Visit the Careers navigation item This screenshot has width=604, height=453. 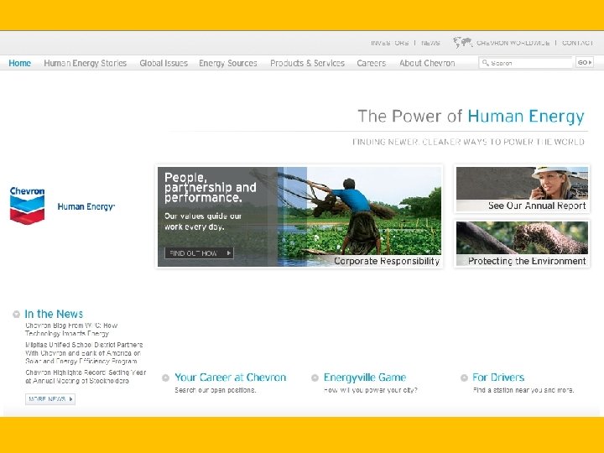point(372,63)
